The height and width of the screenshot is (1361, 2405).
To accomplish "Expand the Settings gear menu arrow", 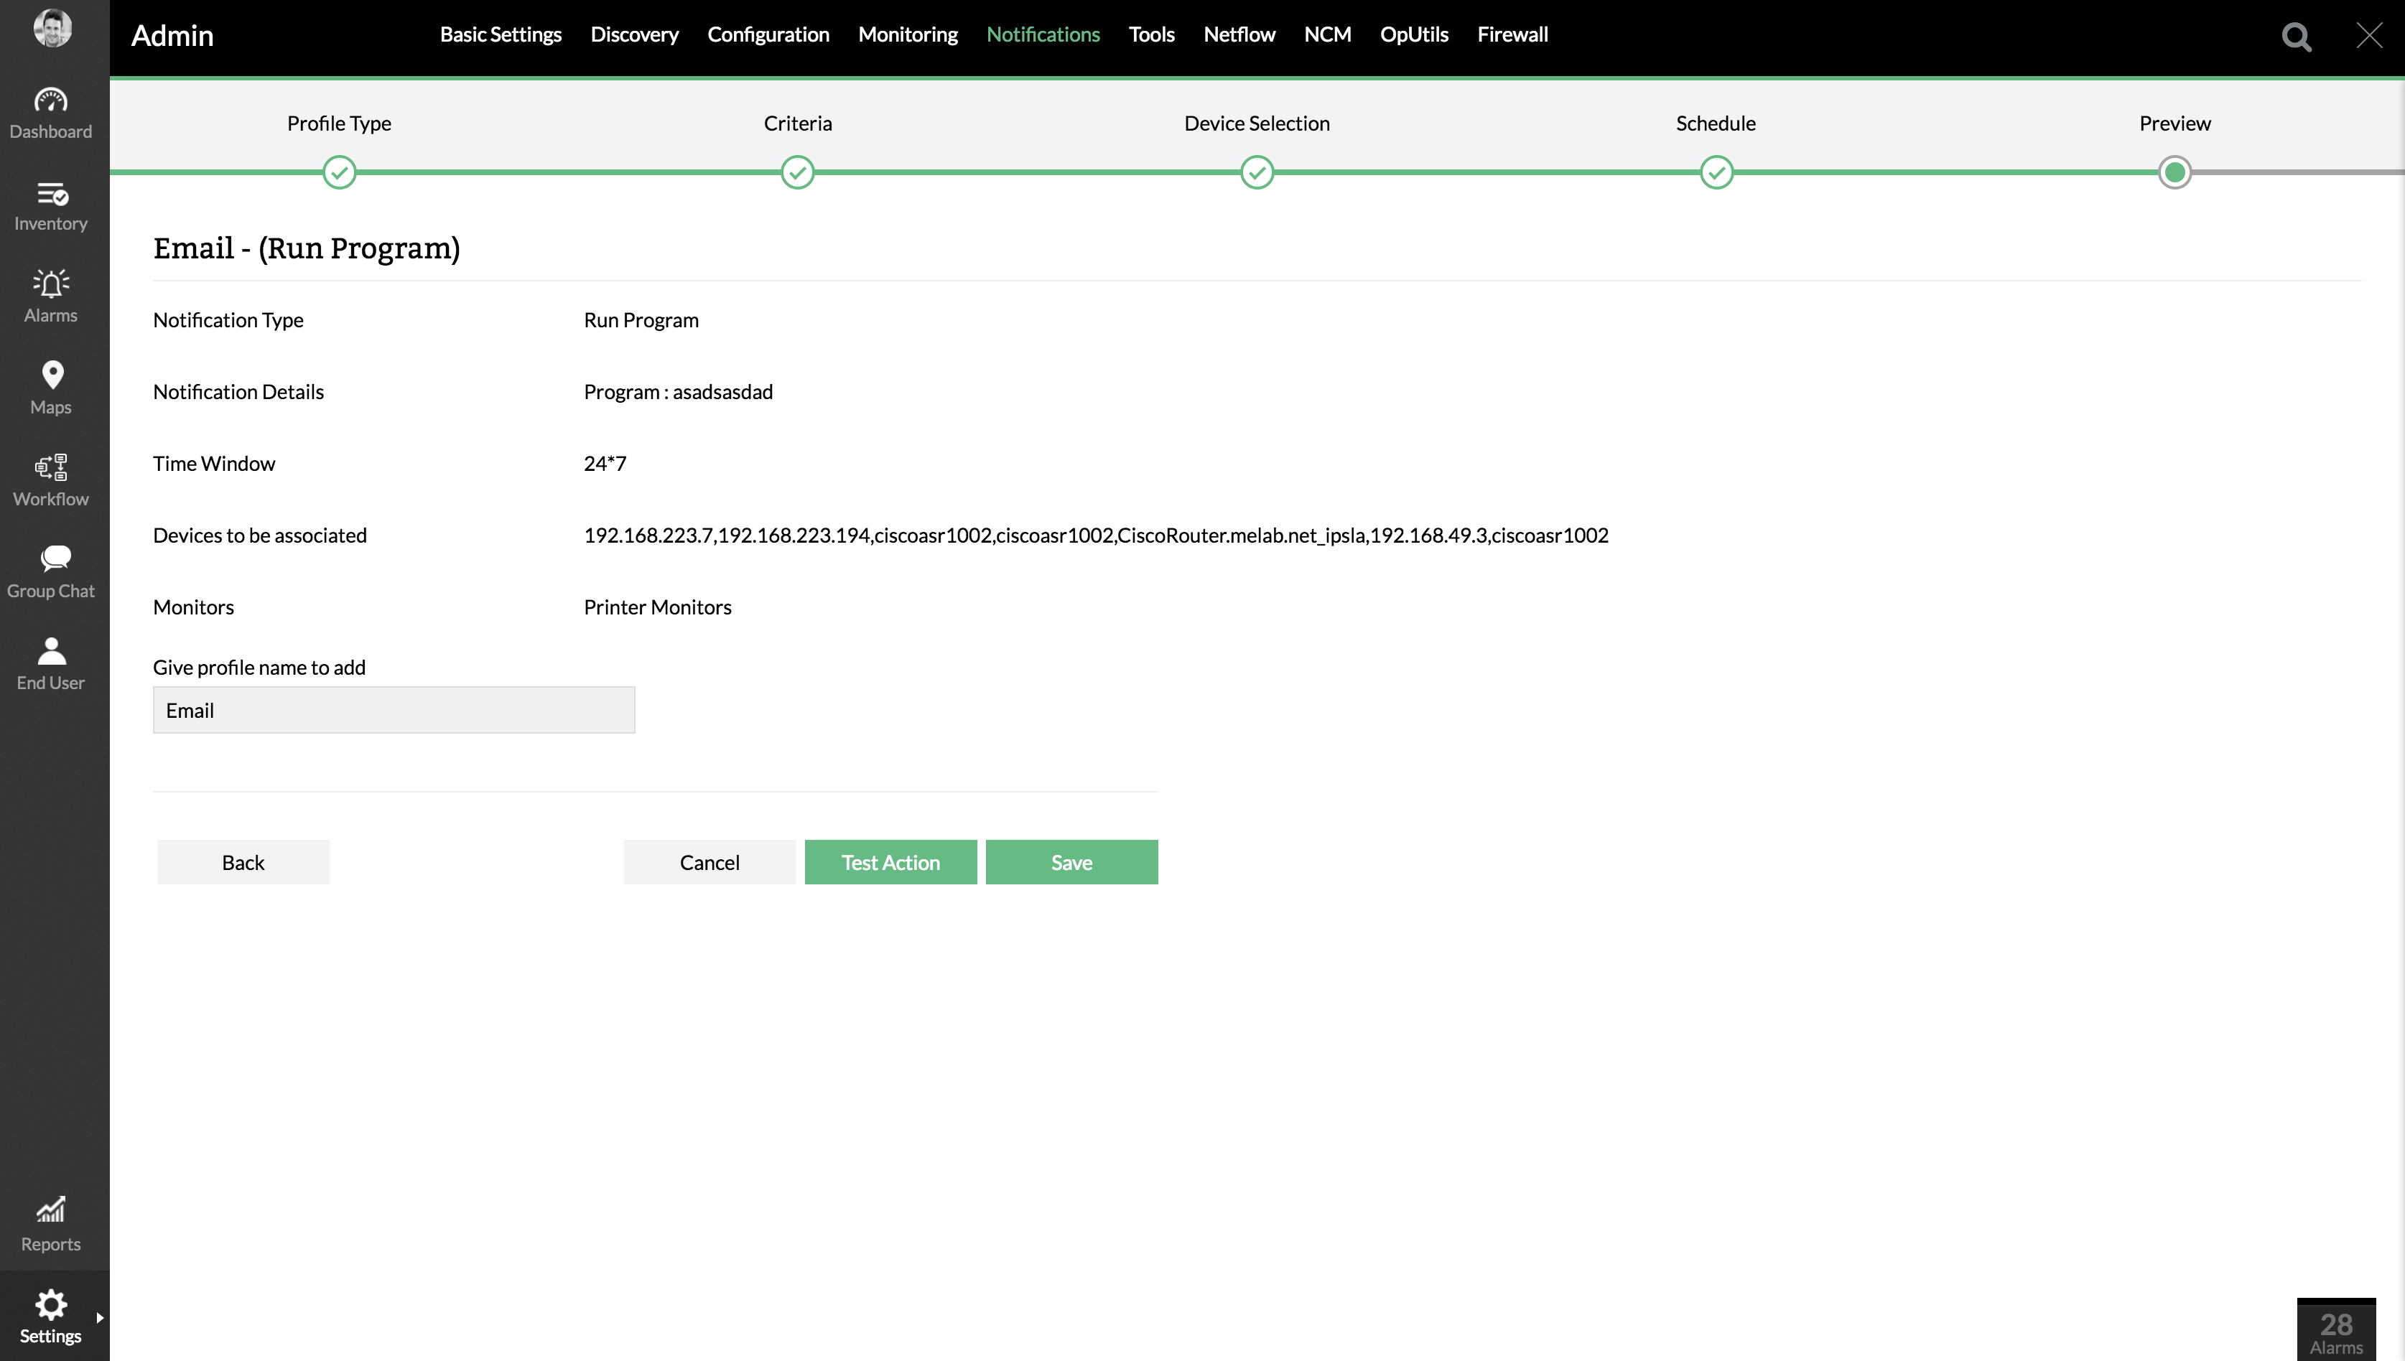I will click(99, 1318).
